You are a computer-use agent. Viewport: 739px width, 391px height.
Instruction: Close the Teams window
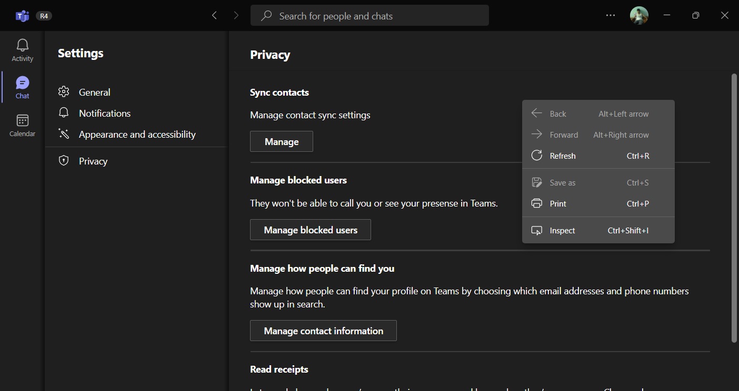click(725, 16)
